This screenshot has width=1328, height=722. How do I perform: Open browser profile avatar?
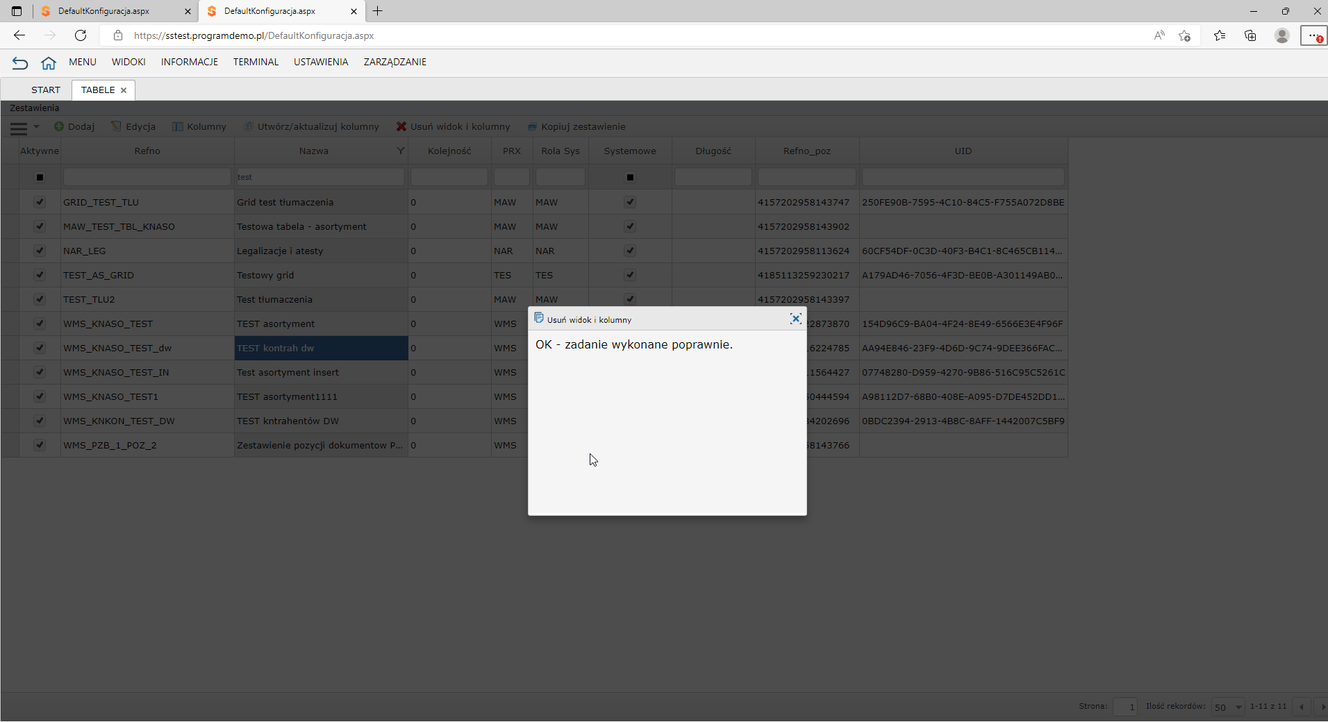point(1282,35)
